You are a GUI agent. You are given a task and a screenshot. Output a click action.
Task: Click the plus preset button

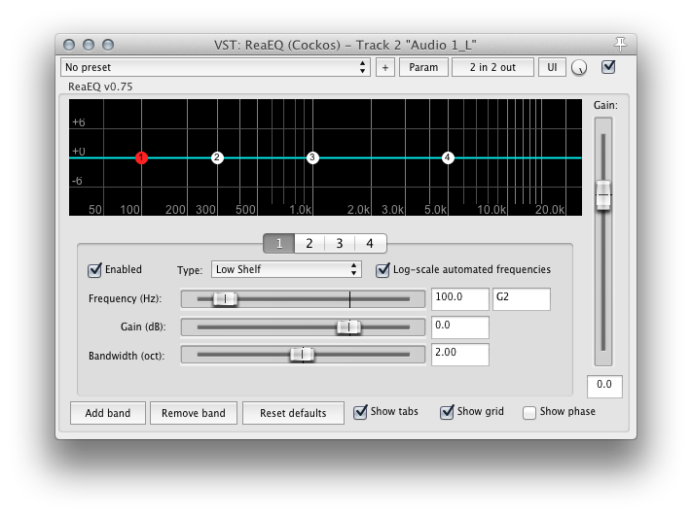(385, 67)
